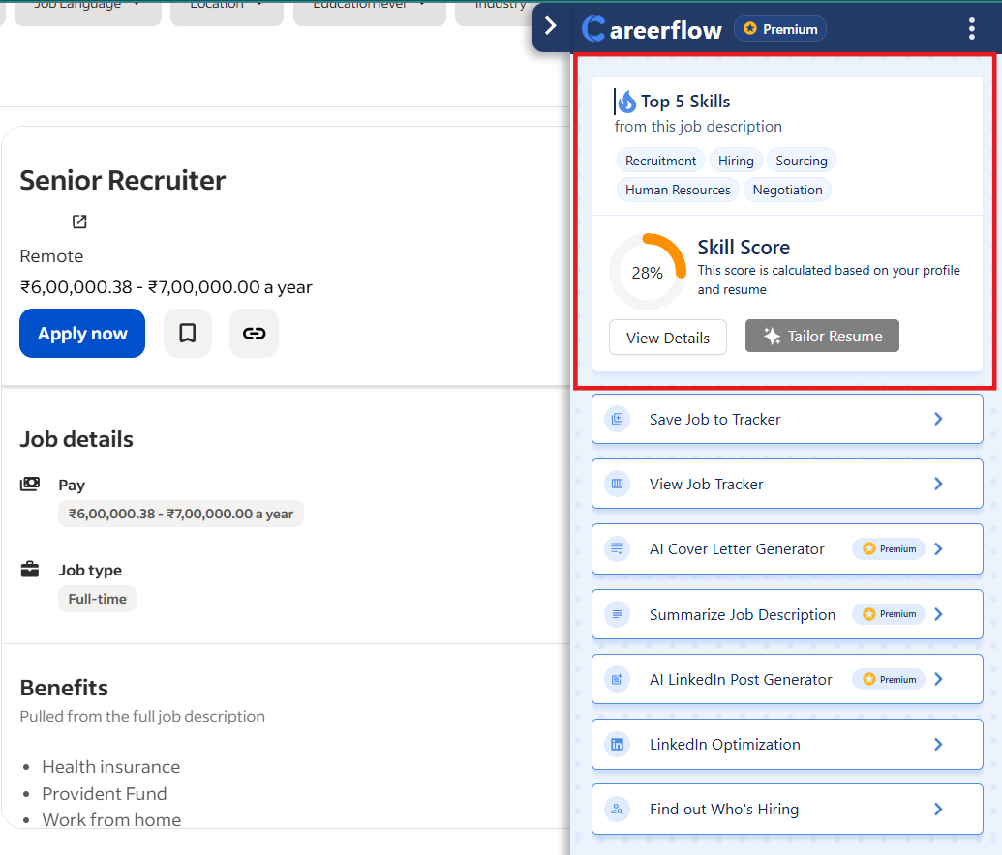Image resolution: width=1002 pixels, height=855 pixels.
Task: Click the Apply now button
Action: (81, 333)
